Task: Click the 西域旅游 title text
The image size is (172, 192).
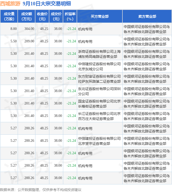Action: point(10,4)
